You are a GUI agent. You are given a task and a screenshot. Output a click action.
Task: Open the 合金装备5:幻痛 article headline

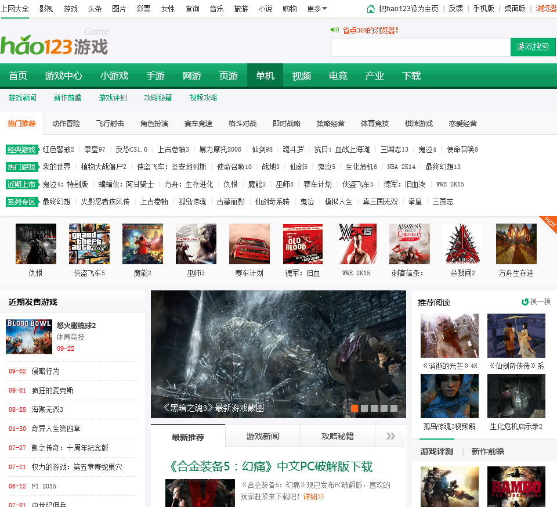[271, 466]
